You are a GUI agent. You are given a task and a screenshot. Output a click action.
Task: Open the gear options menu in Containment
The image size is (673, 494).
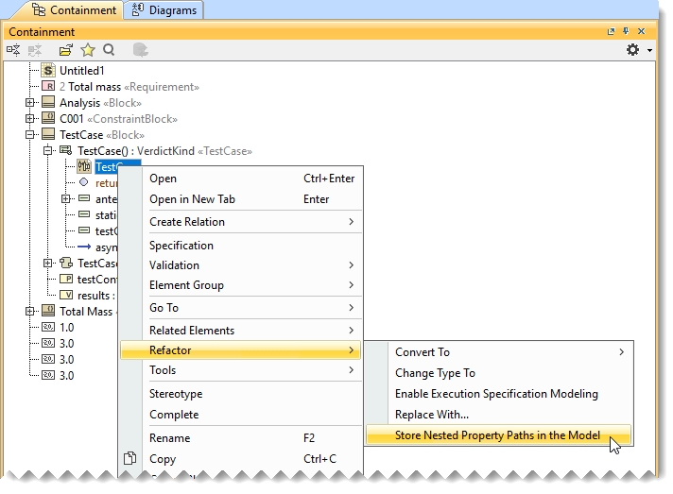(636, 50)
